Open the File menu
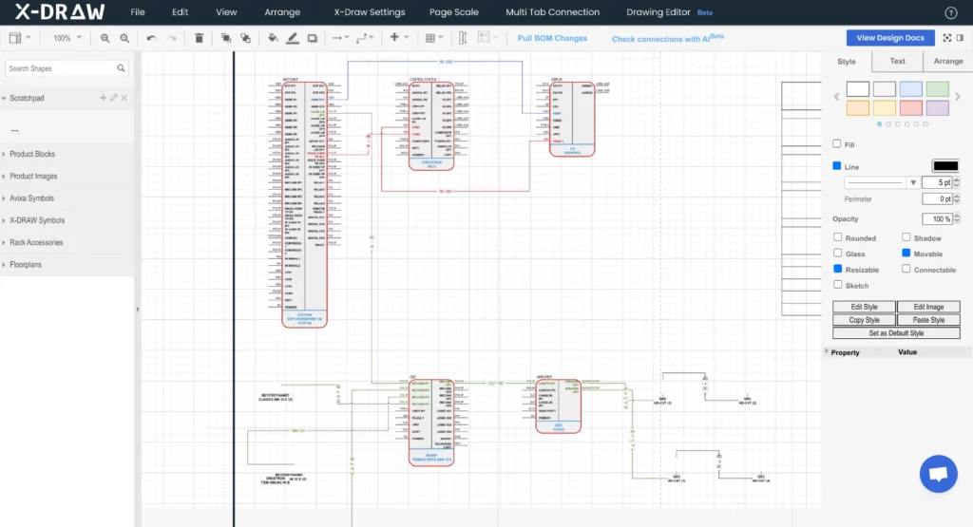 coord(138,11)
